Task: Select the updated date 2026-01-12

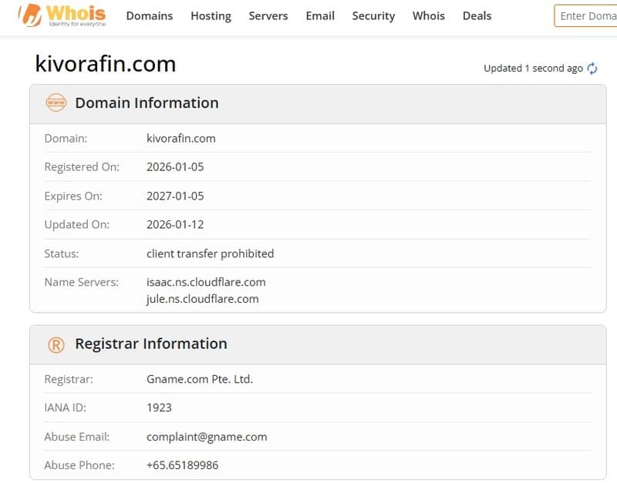Action: (175, 224)
